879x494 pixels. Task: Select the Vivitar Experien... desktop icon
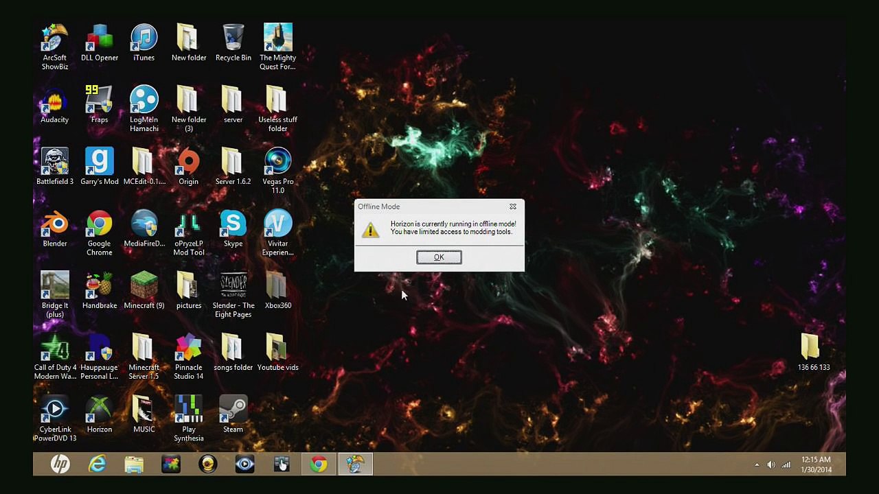coord(277,232)
